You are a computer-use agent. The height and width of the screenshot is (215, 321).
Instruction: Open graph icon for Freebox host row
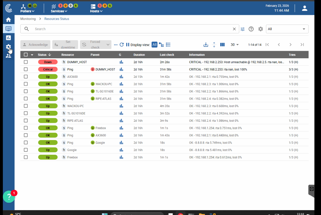121,157
